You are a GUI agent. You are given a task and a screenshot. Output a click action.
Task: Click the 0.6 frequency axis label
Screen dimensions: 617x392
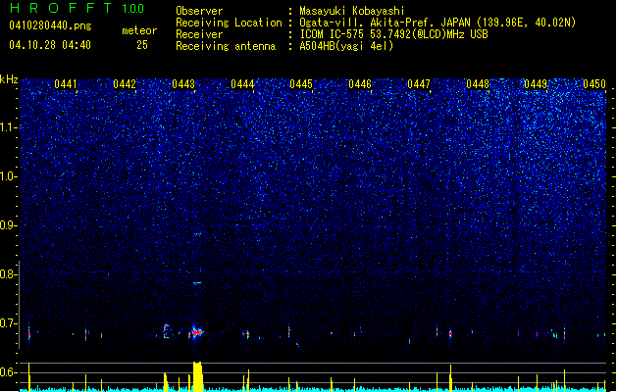click(x=8, y=372)
